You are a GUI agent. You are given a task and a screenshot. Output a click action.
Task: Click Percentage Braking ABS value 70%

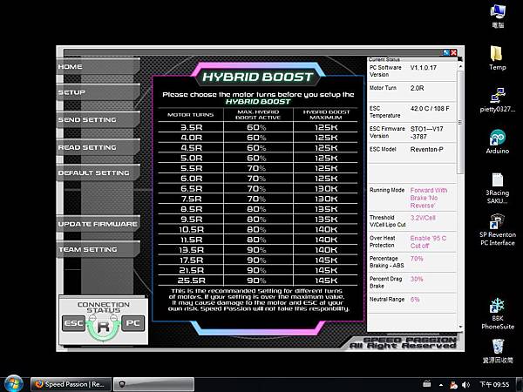(x=417, y=259)
